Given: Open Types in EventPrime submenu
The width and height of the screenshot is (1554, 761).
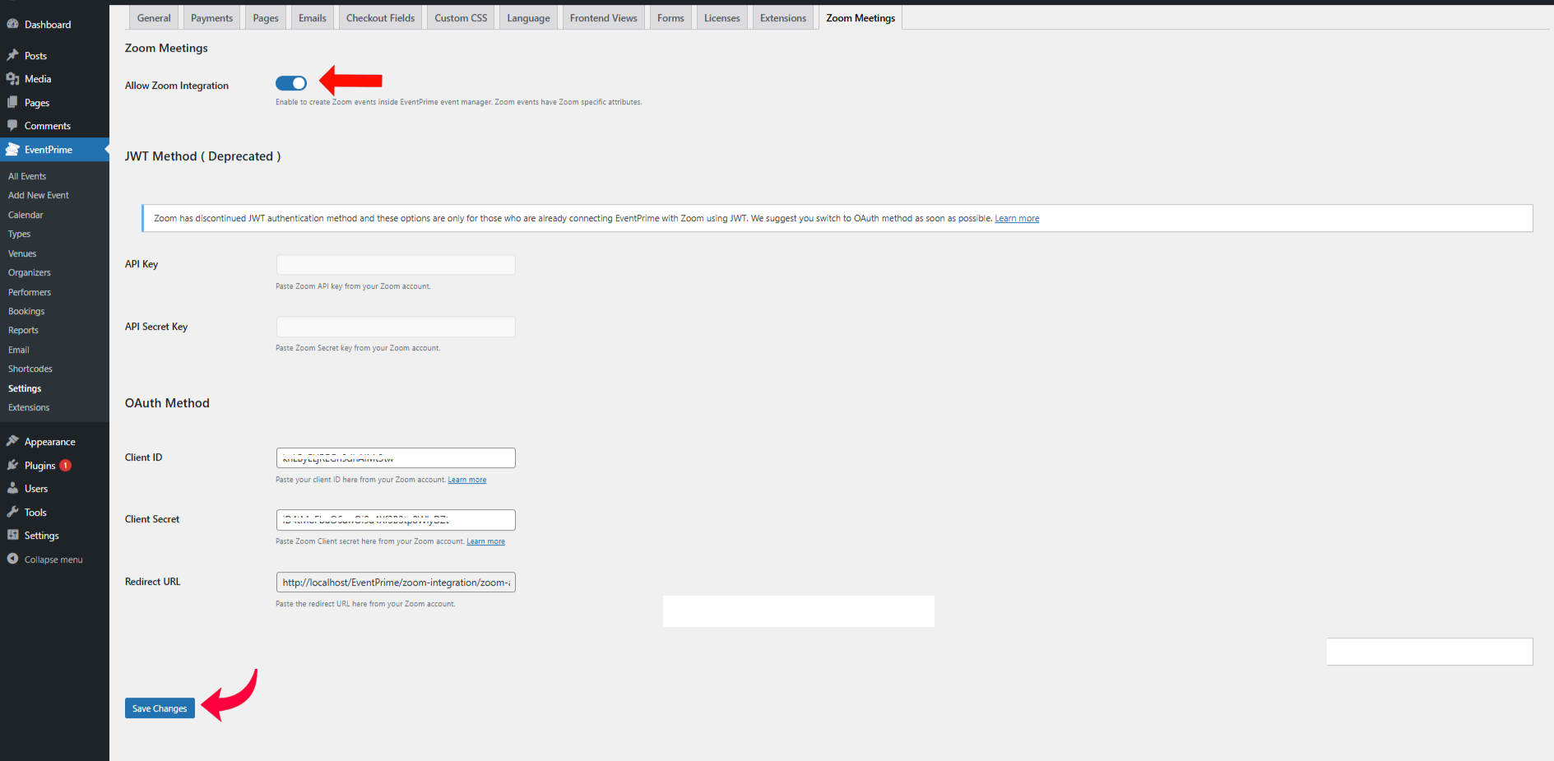Looking at the screenshot, I should (19, 234).
